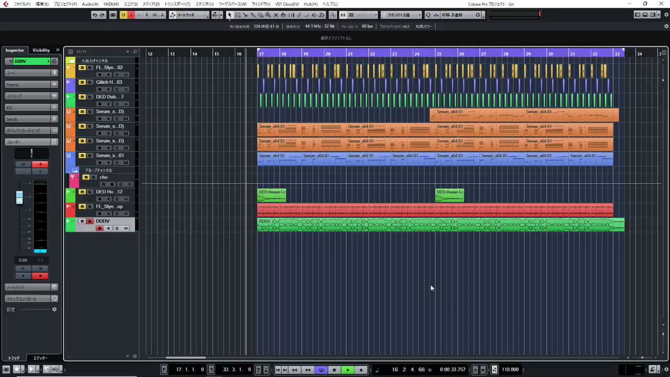
Task: Click the Add Track plus icon
Action: pos(128,51)
